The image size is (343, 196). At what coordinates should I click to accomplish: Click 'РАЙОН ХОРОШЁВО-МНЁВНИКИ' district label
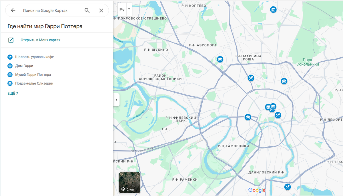(x=160, y=77)
